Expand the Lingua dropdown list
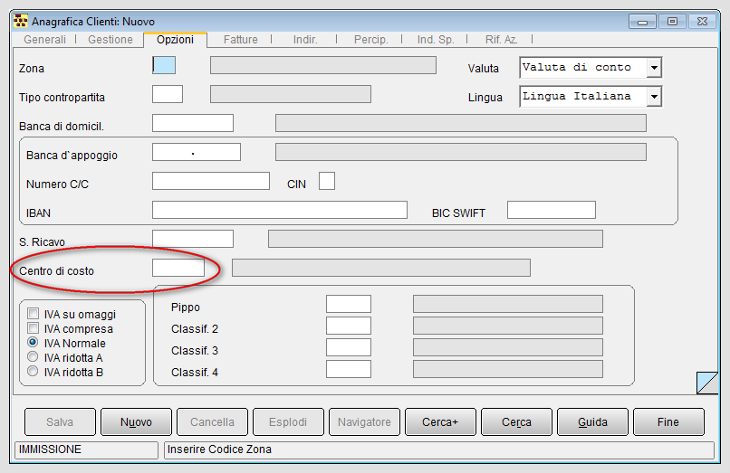Image resolution: width=730 pixels, height=473 pixels. 654,97
